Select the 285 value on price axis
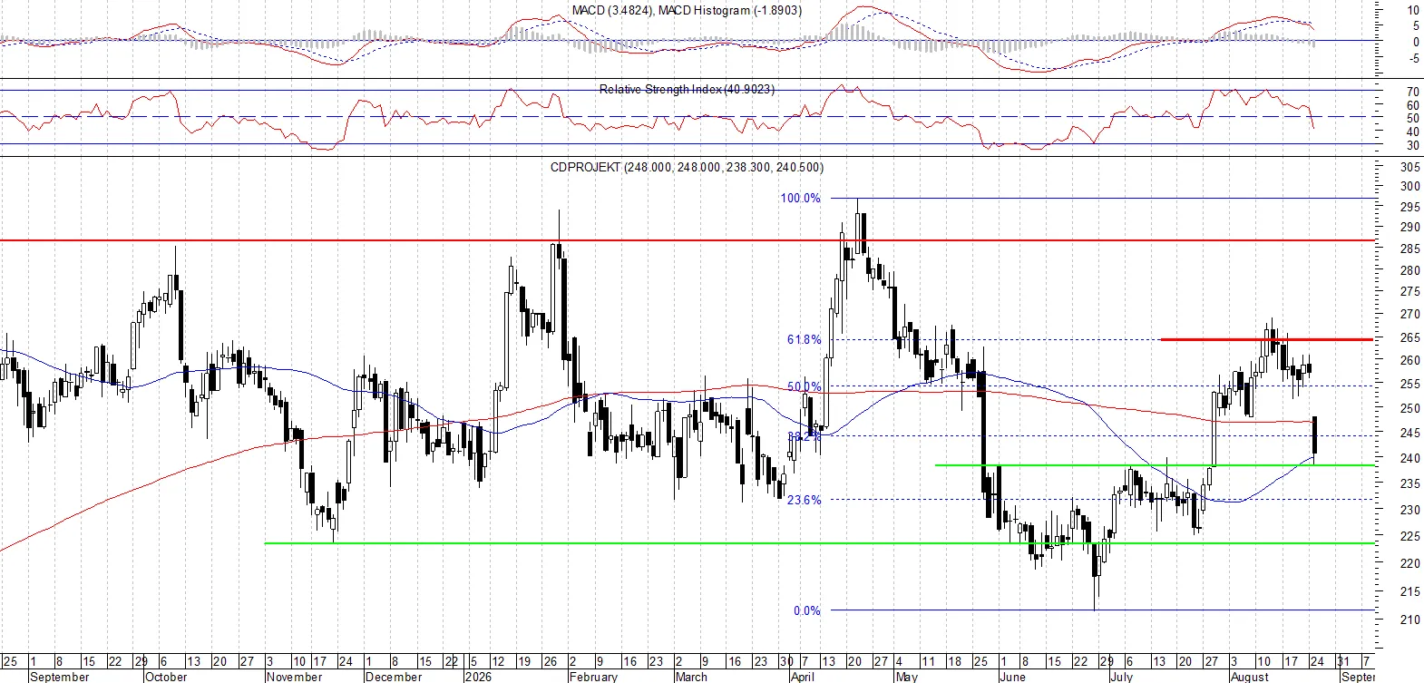Screen dimensions: 1424x683 [1410, 249]
